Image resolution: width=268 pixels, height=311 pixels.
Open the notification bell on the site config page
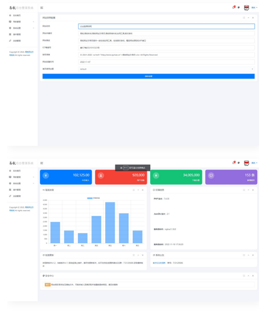[x=233, y=7]
